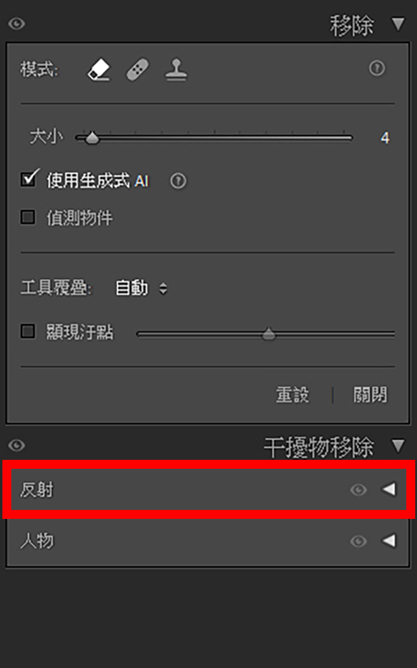The width and height of the screenshot is (417, 668).
Task: Click the 關閉 button
Action: (370, 395)
